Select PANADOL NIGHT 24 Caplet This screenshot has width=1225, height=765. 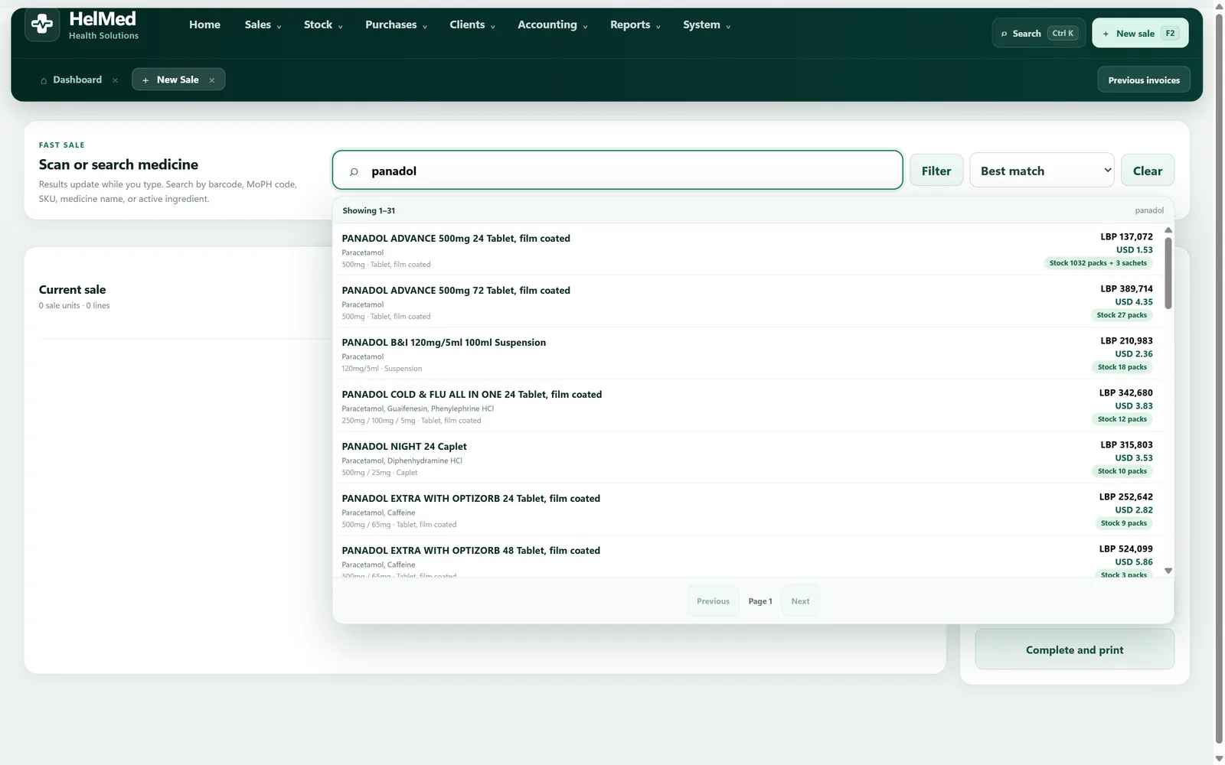coord(747,457)
